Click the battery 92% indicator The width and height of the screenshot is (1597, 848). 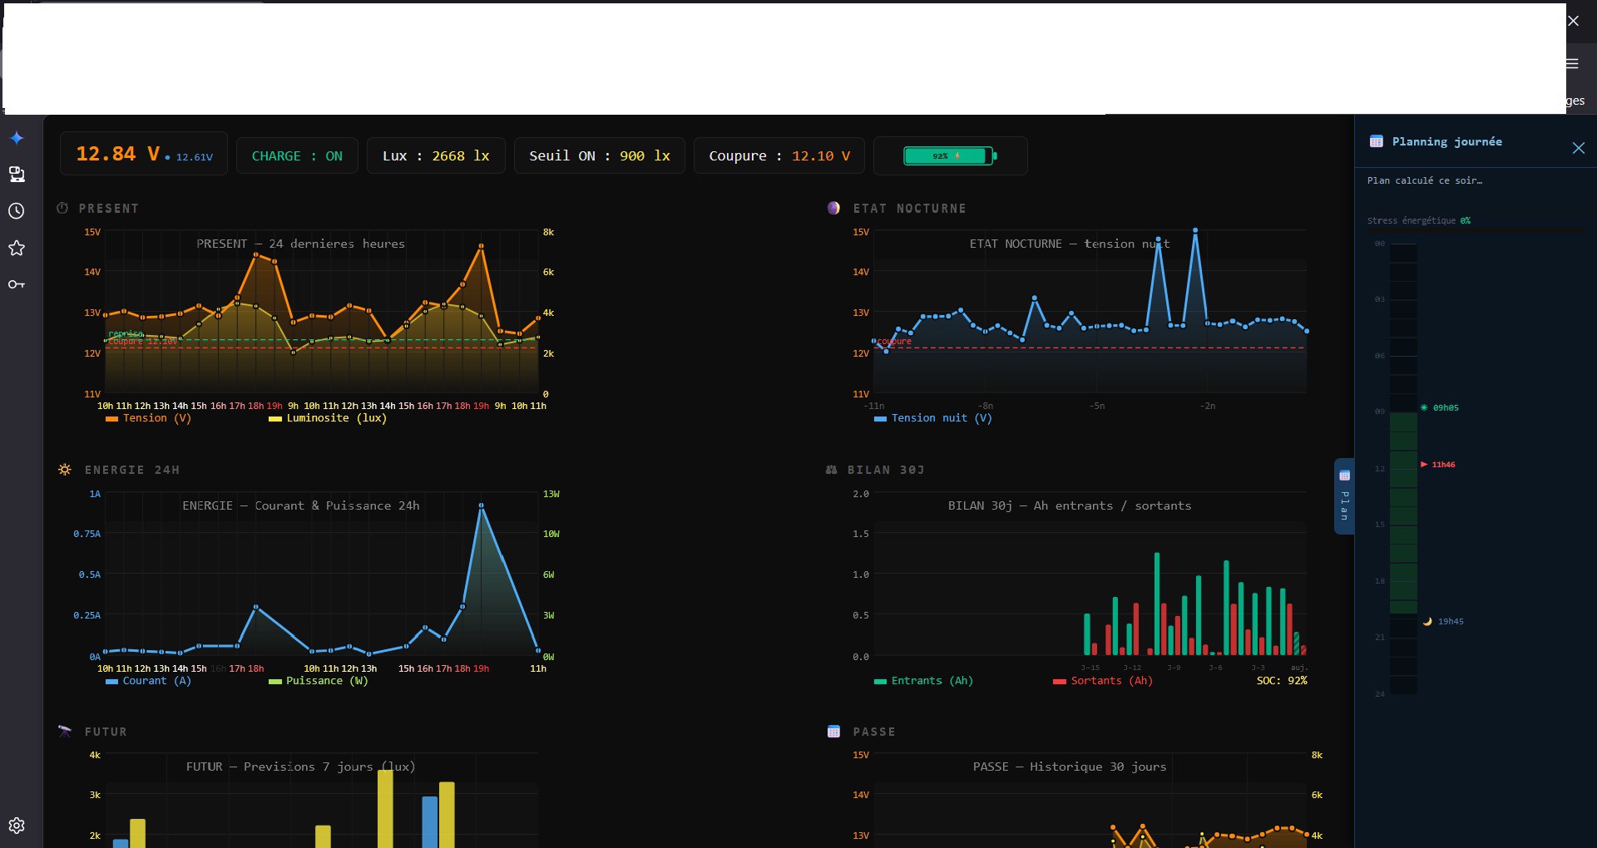(x=950, y=156)
